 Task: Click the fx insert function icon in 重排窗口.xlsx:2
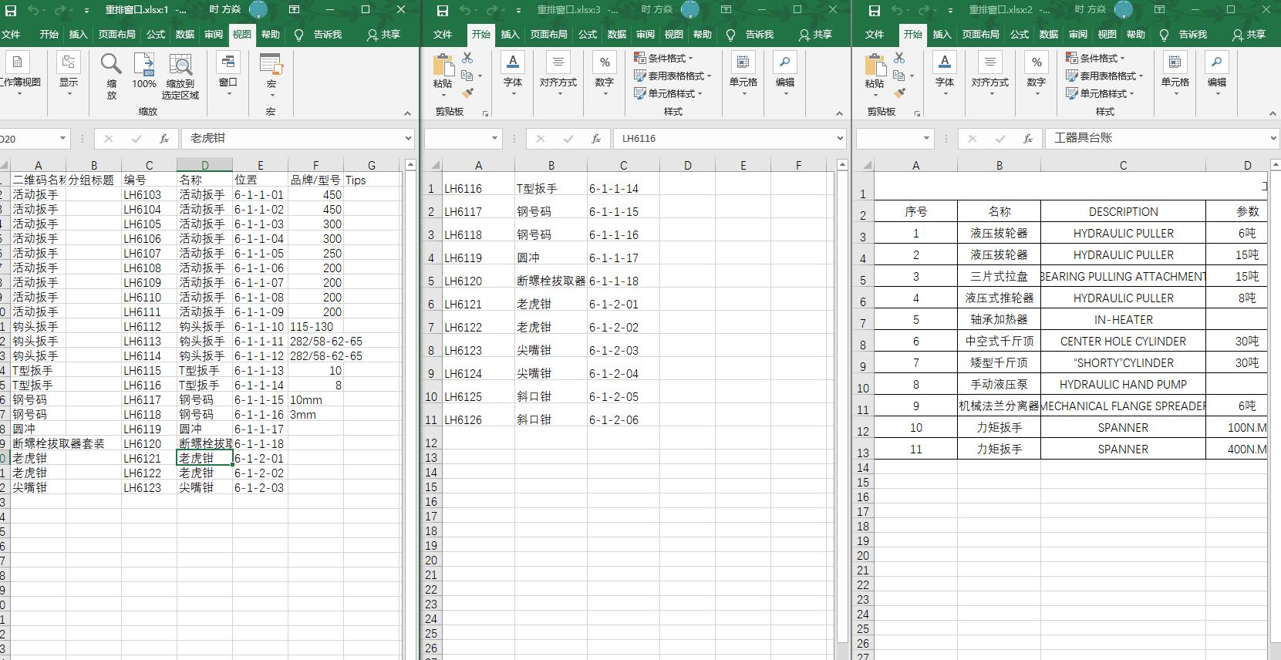1028,139
